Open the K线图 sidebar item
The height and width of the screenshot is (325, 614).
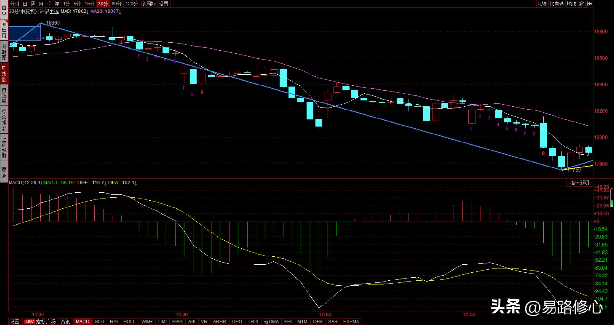(4, 73)
